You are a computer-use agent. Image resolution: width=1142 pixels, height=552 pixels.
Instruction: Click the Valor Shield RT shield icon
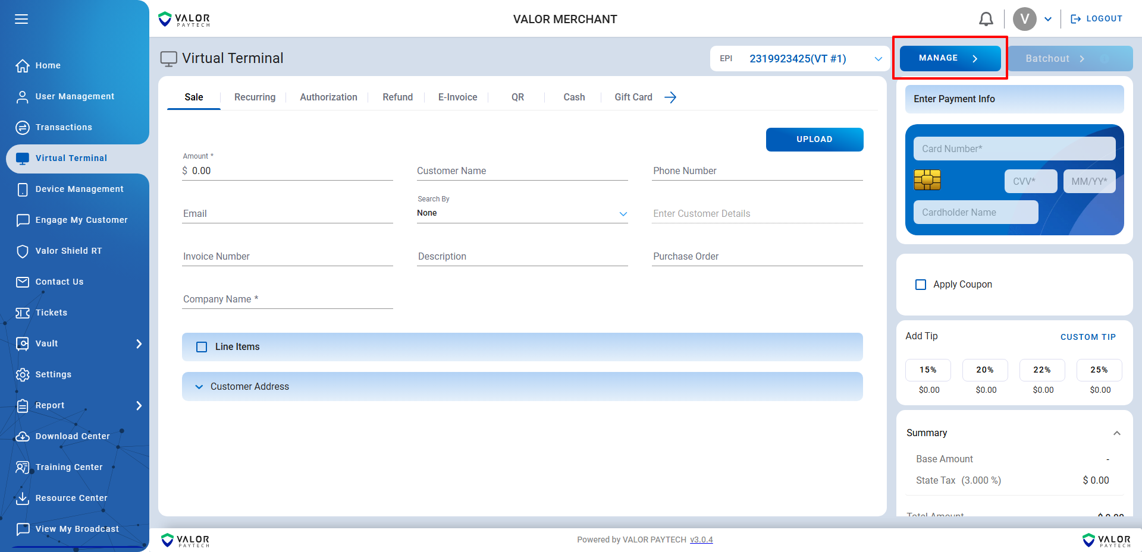[x=23, y=251]
